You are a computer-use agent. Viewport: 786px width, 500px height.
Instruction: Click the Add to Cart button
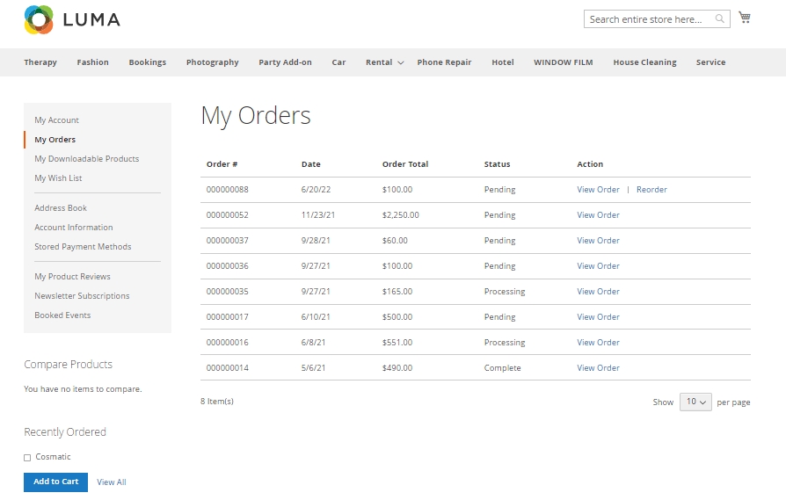click(x=55, y=482)
